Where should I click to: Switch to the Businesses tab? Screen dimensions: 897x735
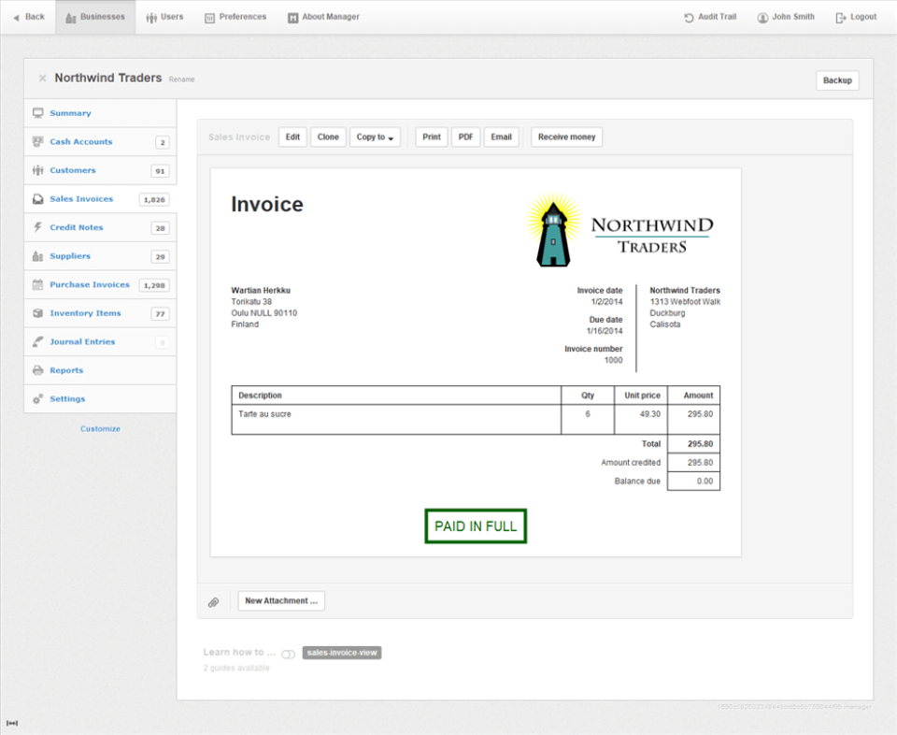[x=94, y=16]
